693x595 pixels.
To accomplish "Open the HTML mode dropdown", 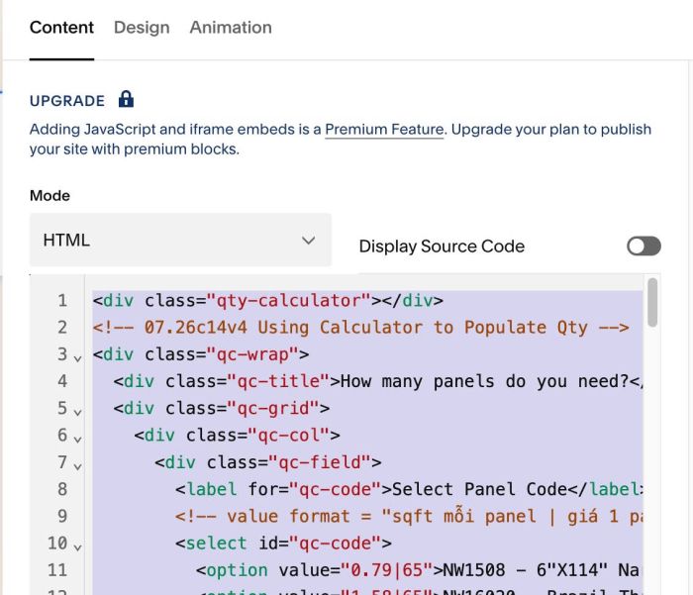I will coord(180,240).
